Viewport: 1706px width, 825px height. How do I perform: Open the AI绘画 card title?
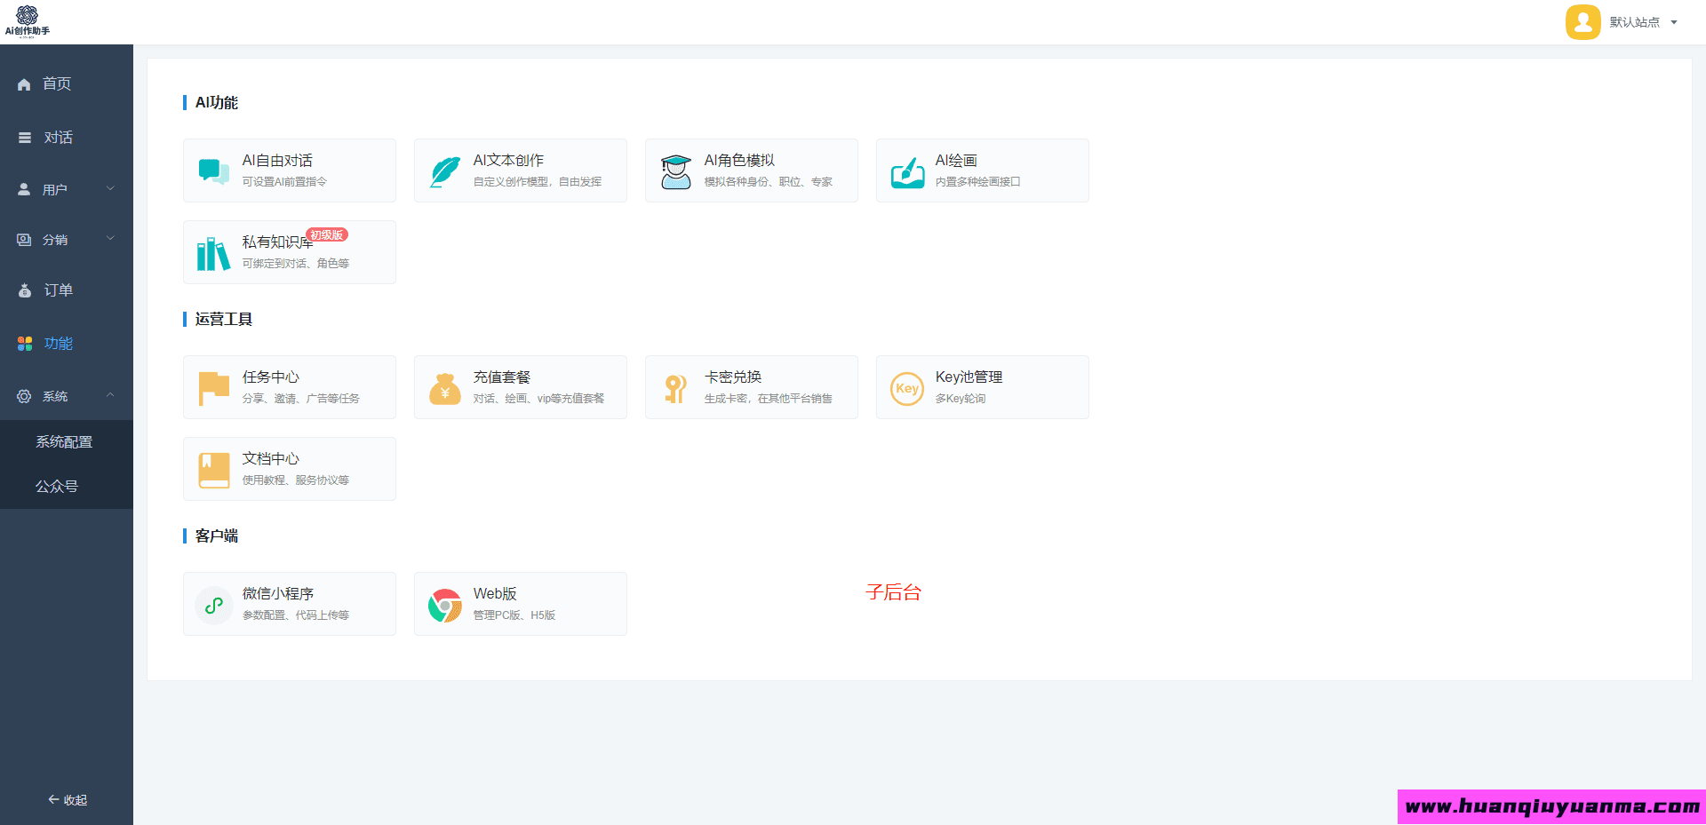click(956, 161)
